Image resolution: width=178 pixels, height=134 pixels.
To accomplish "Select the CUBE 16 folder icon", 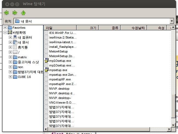I will (x=15, y=77).
